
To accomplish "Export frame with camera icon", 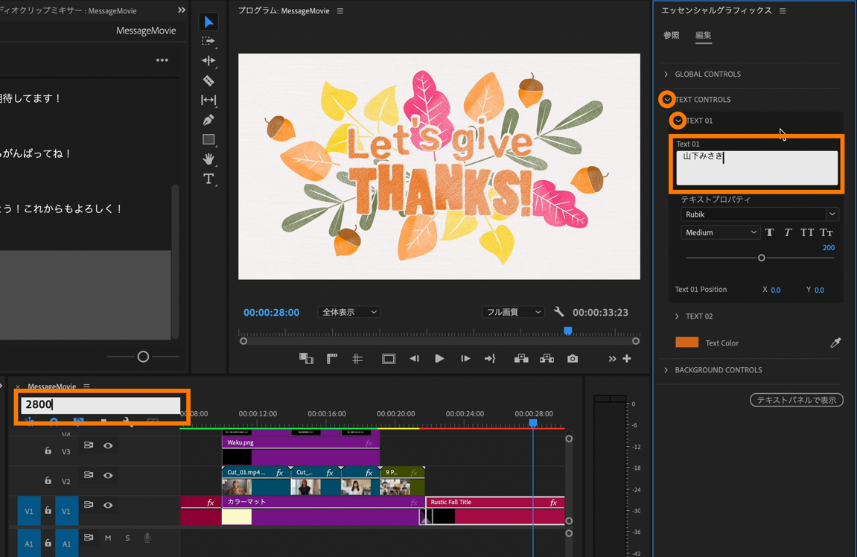I will (573, 359).
